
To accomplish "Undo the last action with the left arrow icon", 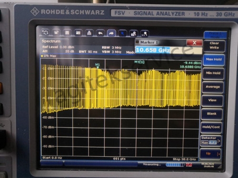I will click(100, 33).
